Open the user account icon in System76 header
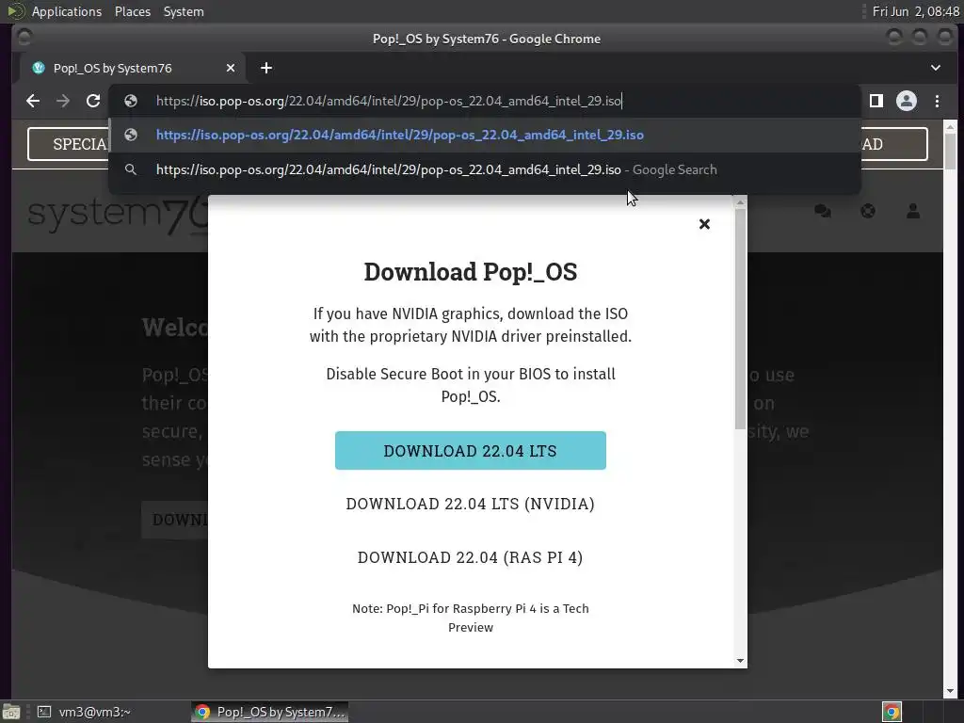The width and height of the screenshot is (964, 723). [913, 212]
